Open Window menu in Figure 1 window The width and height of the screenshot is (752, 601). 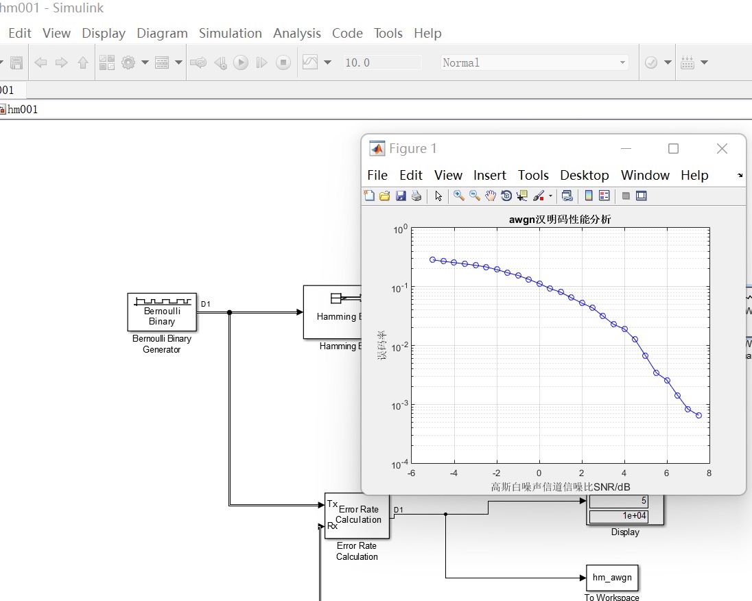(645, 175)
